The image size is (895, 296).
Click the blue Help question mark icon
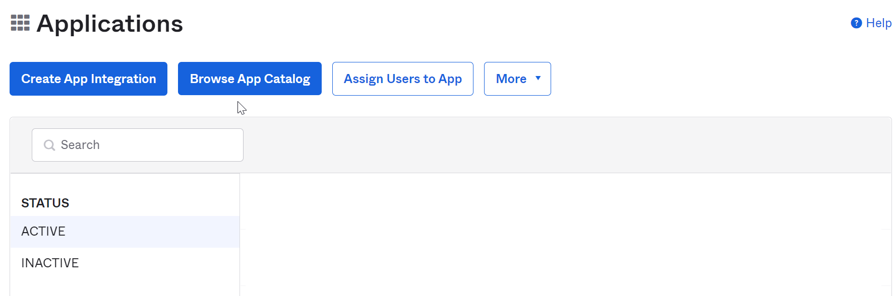point(856,23)
